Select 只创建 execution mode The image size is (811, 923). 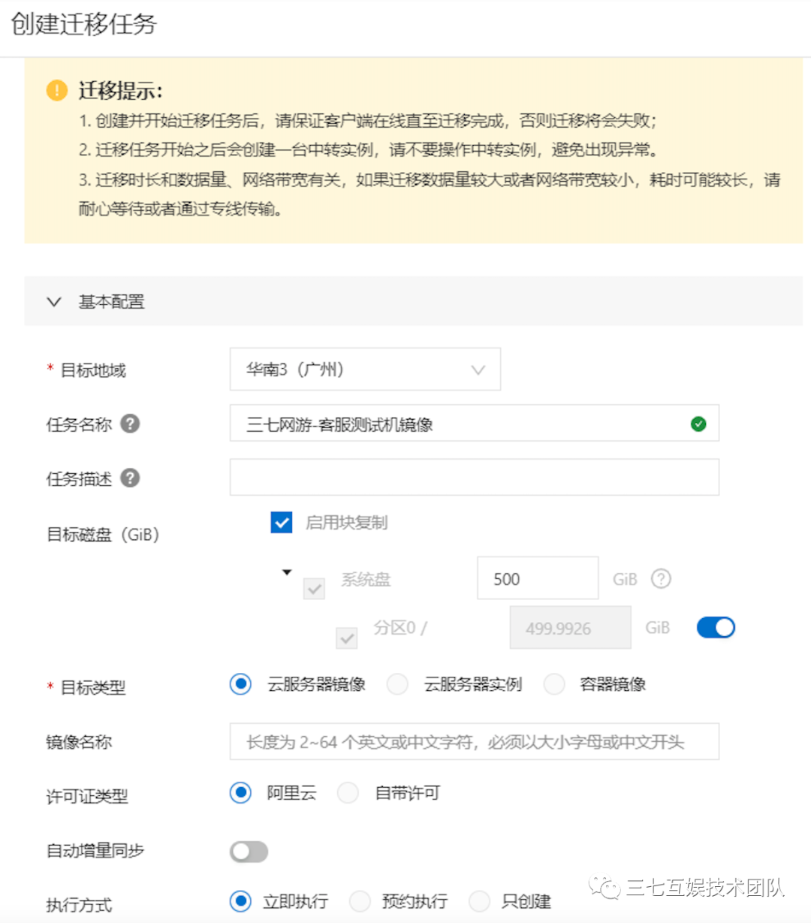[x=479, y=901]
